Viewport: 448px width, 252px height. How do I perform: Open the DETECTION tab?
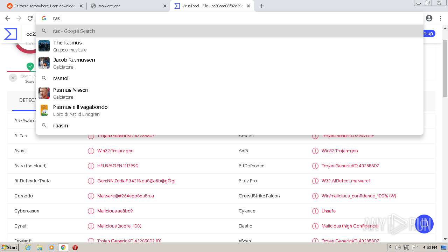(27, 100)
